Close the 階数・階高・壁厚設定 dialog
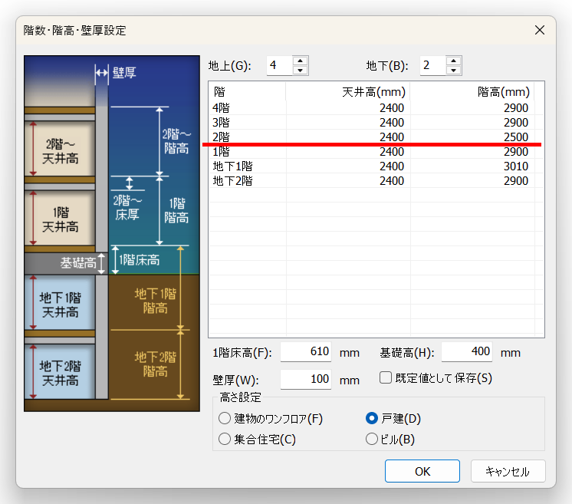The width and height of the screenshot is (572, 504). [x=540, y=30]
